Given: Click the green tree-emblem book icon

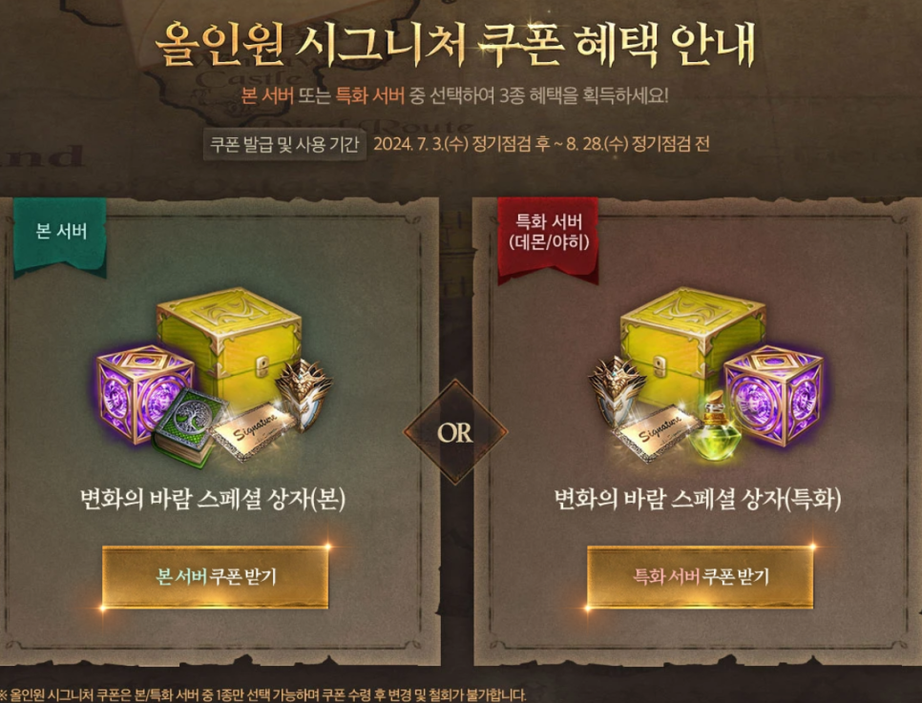Looking at the screenshot, I should (187, 428).
